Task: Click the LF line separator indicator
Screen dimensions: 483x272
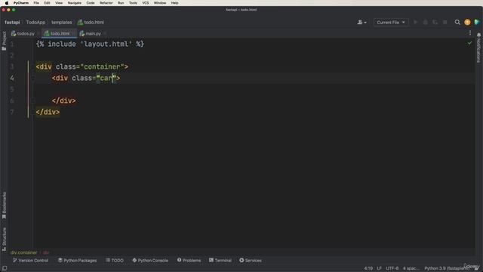Action: [x=379, y=268]
